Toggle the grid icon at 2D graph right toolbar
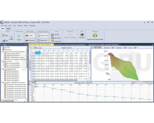 (144, 83)
